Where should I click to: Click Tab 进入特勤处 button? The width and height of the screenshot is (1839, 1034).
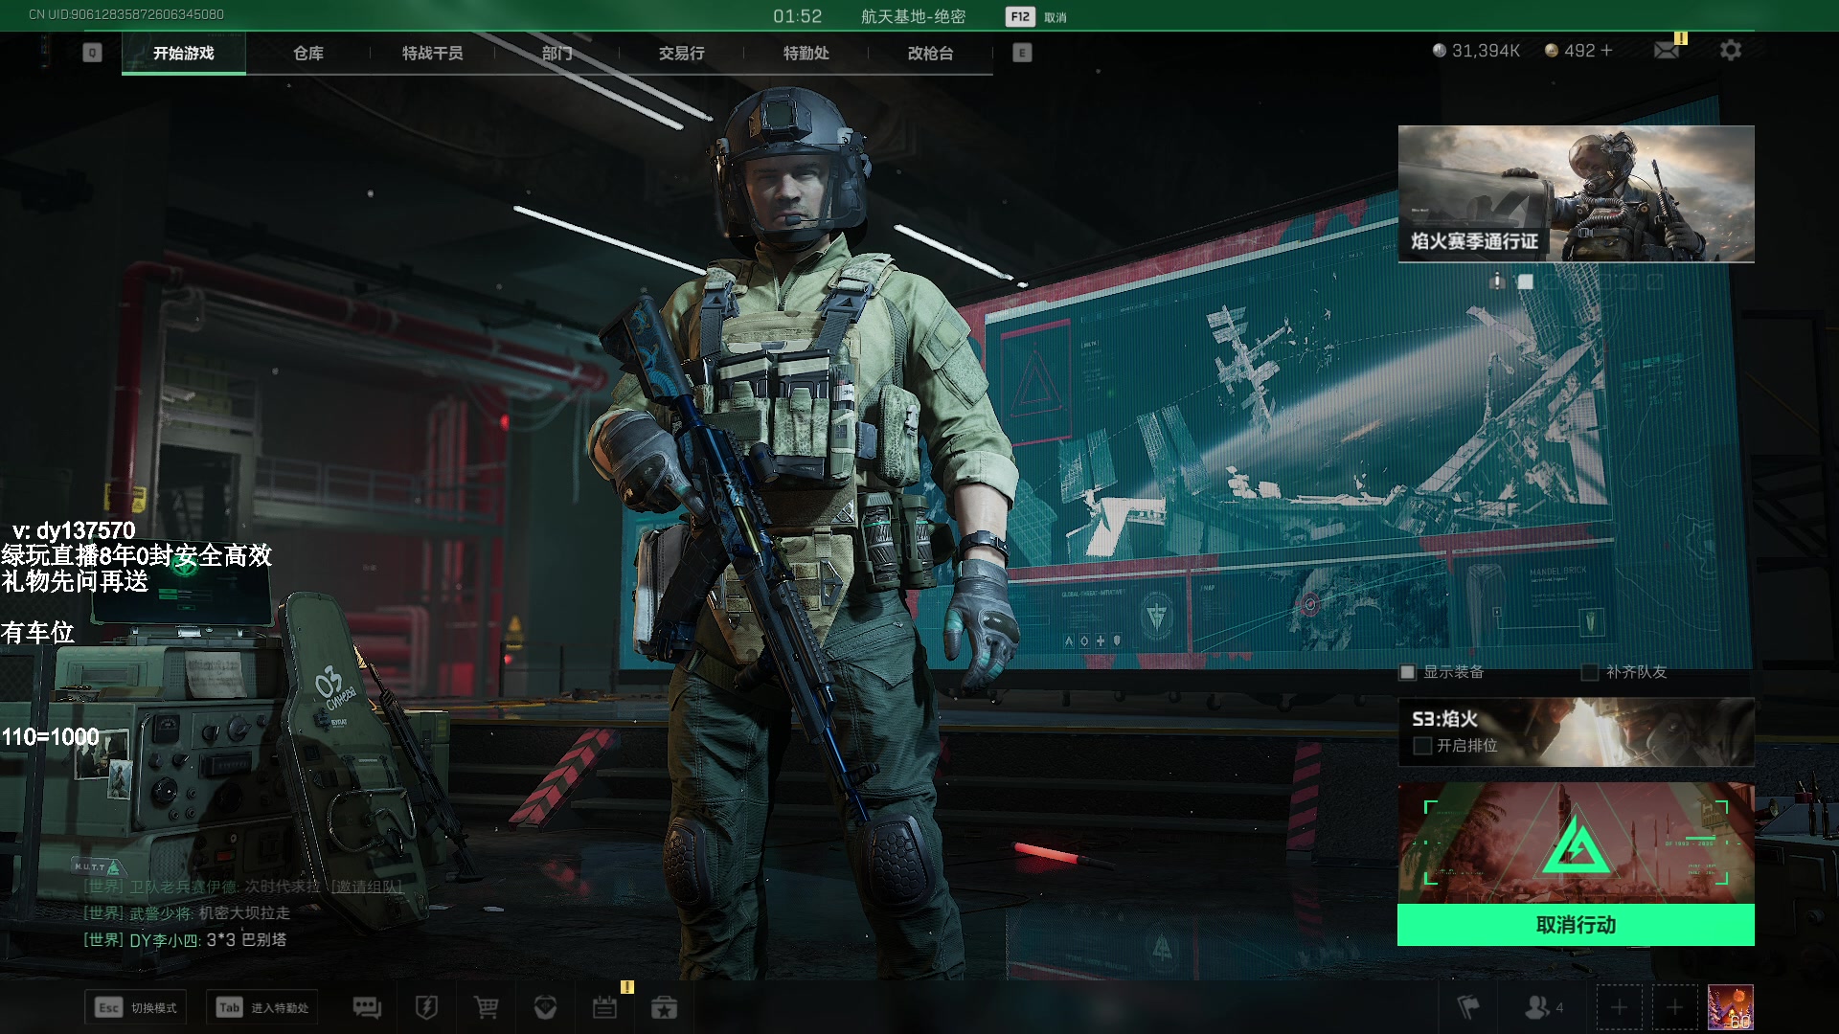click(x=261, y=1007)
